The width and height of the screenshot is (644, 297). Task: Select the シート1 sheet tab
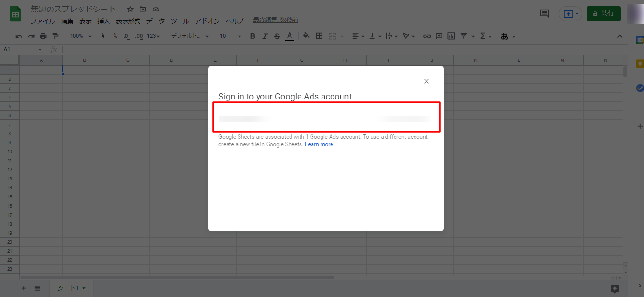pos(72,288)
